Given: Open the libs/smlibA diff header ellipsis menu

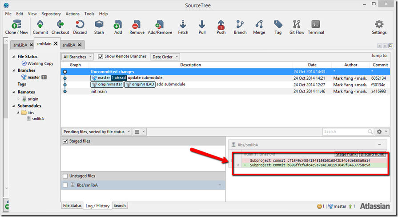Looking at the screenshot, I should [379, 145].
